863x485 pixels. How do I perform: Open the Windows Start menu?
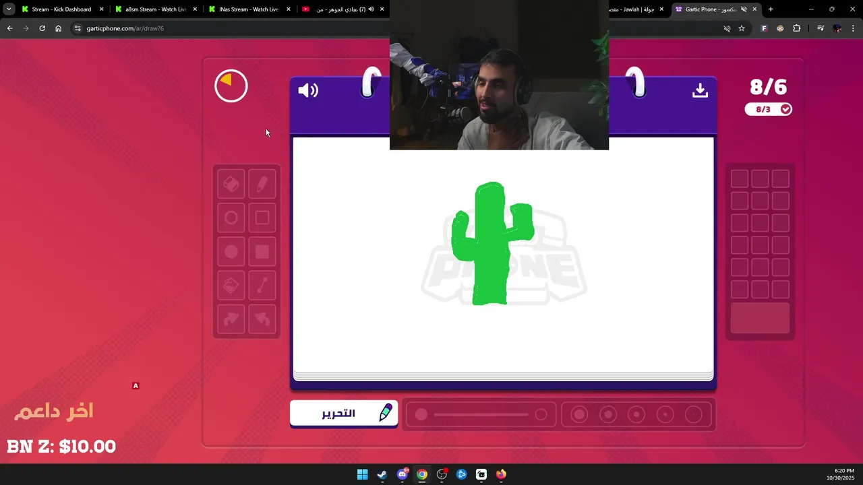tap(362, 474)
